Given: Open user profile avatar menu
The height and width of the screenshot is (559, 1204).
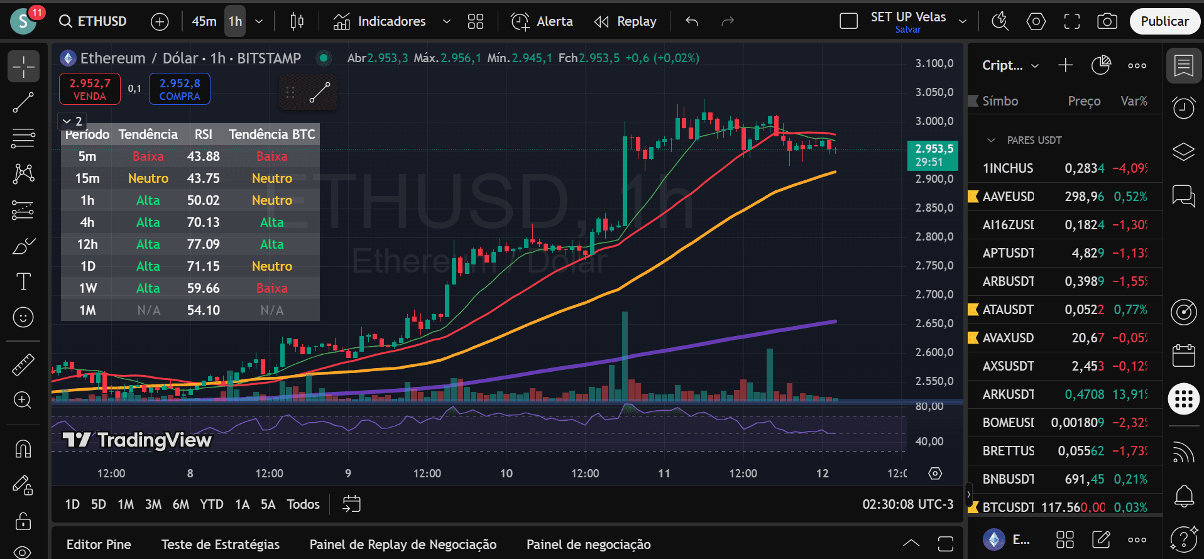Looking at the screenshot, I should point(23,21).
